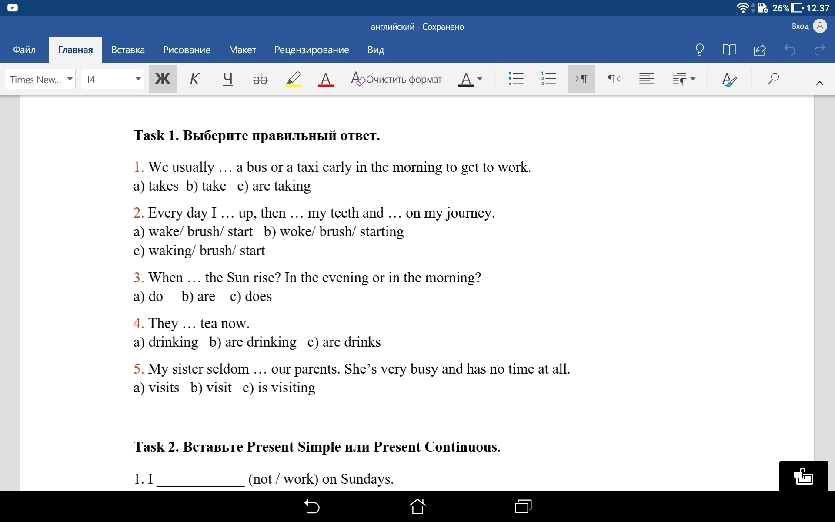Viewport: 835px width, 522px height.
Task: Open the Tell Me lightbulb icon
Action: [x=700, y=50]
